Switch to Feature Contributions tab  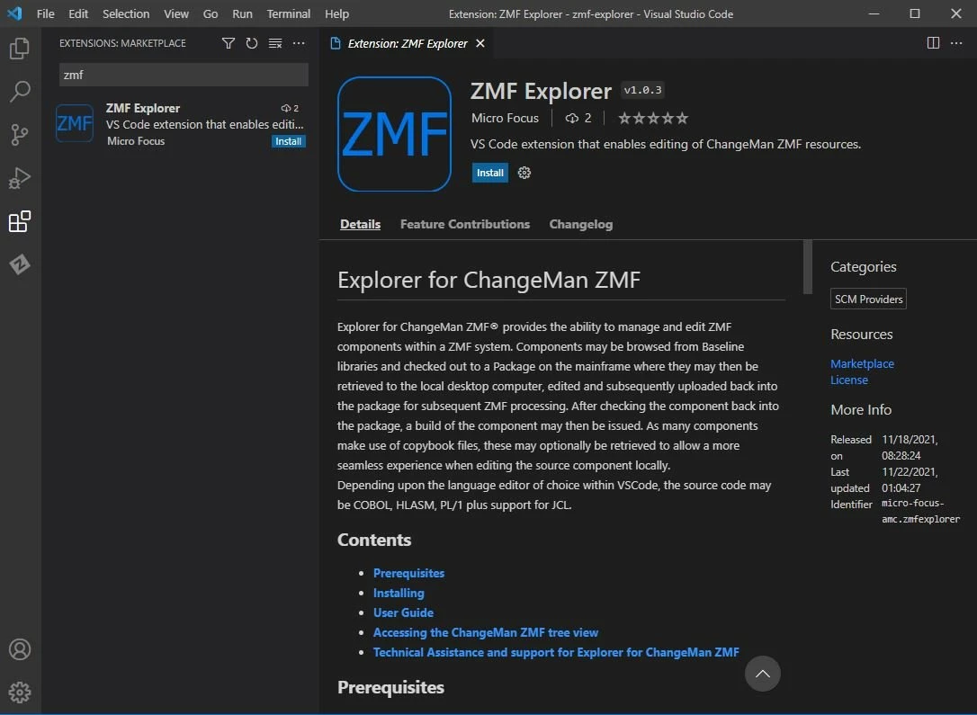coord(465,224)
